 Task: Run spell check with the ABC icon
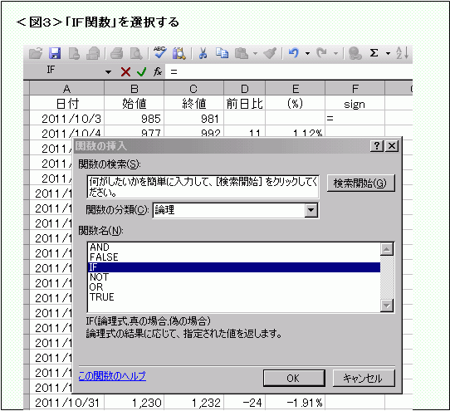(159, 53)
